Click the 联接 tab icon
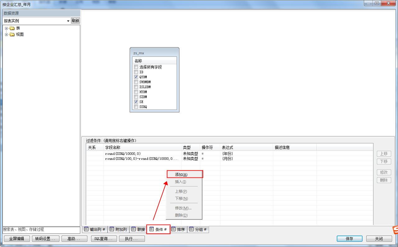The height and width of the screenshot is (247, 398). (134, 229)
